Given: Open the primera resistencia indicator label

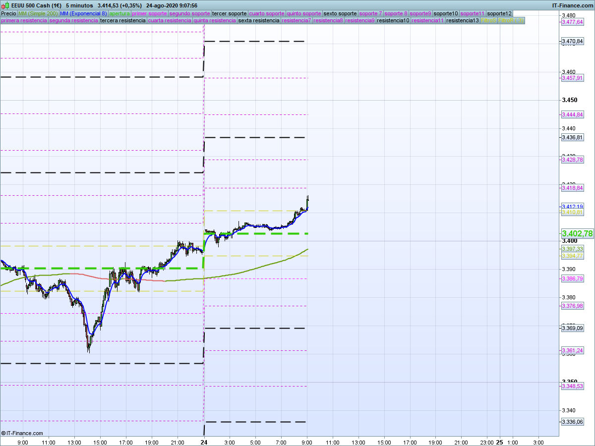Looking at the screenshot, I should point(24,21).
